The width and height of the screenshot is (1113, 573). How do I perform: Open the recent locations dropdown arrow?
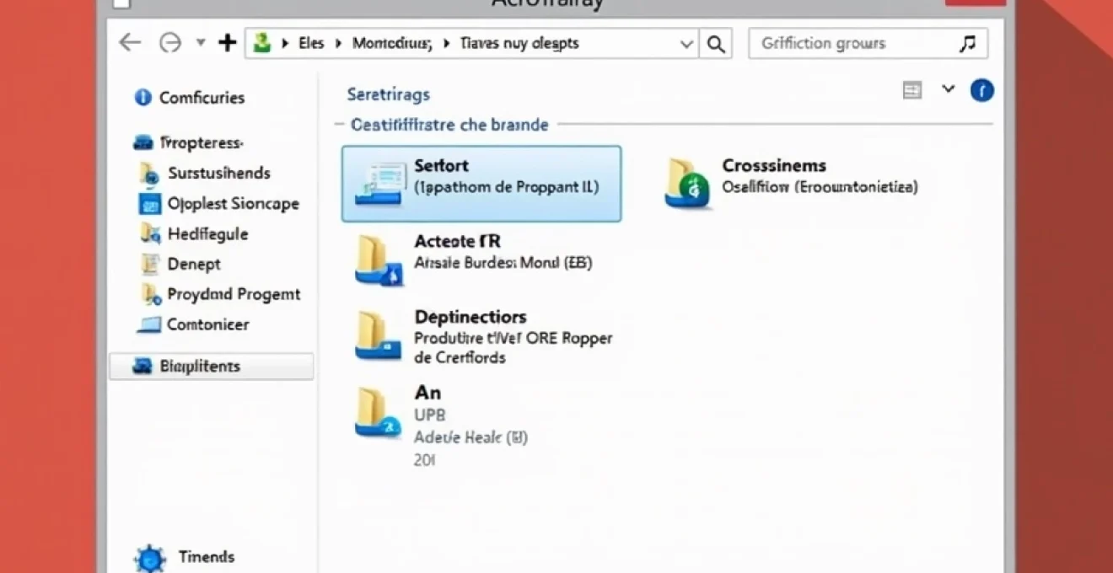coord(201,43)
